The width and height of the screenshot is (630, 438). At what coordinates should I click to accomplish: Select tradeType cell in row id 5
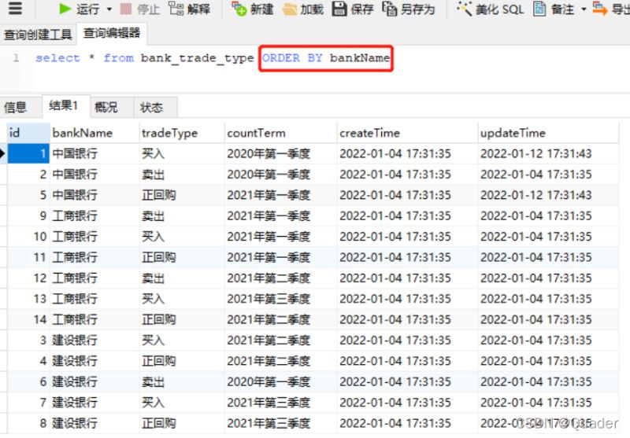182,195
